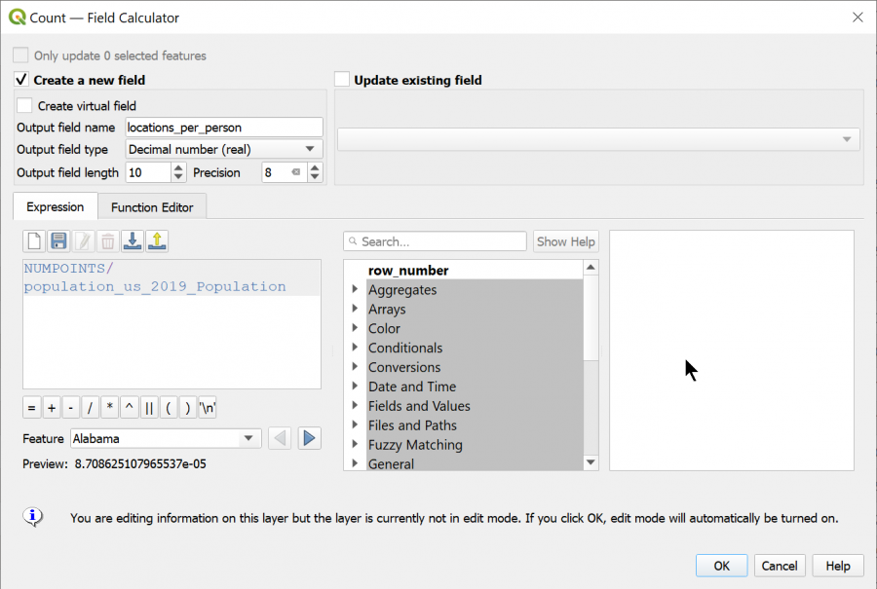877x589 pixels.
Task: Preview the next feature
Action: pyautogui.click(x=309, y=438)
